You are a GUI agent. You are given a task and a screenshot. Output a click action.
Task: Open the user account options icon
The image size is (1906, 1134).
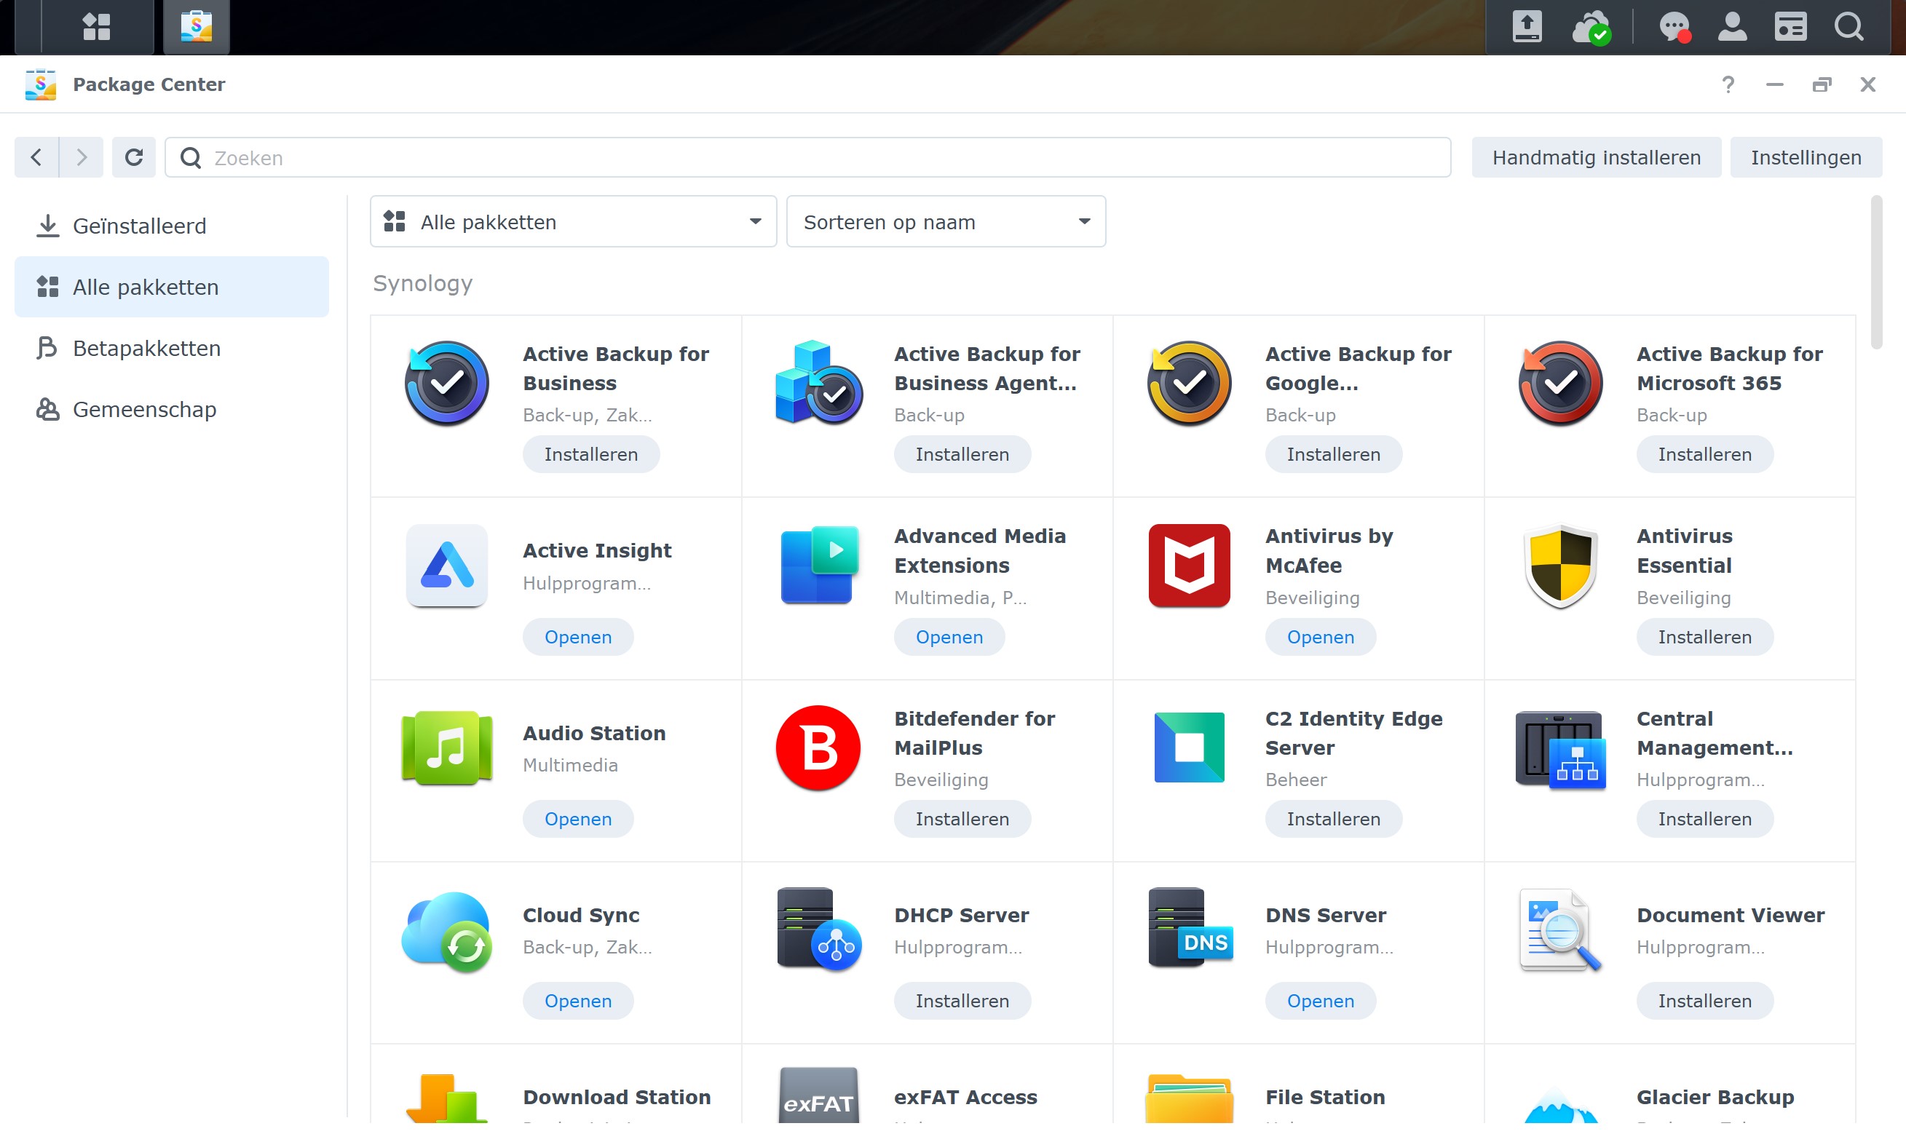[x=1732, y=27]
